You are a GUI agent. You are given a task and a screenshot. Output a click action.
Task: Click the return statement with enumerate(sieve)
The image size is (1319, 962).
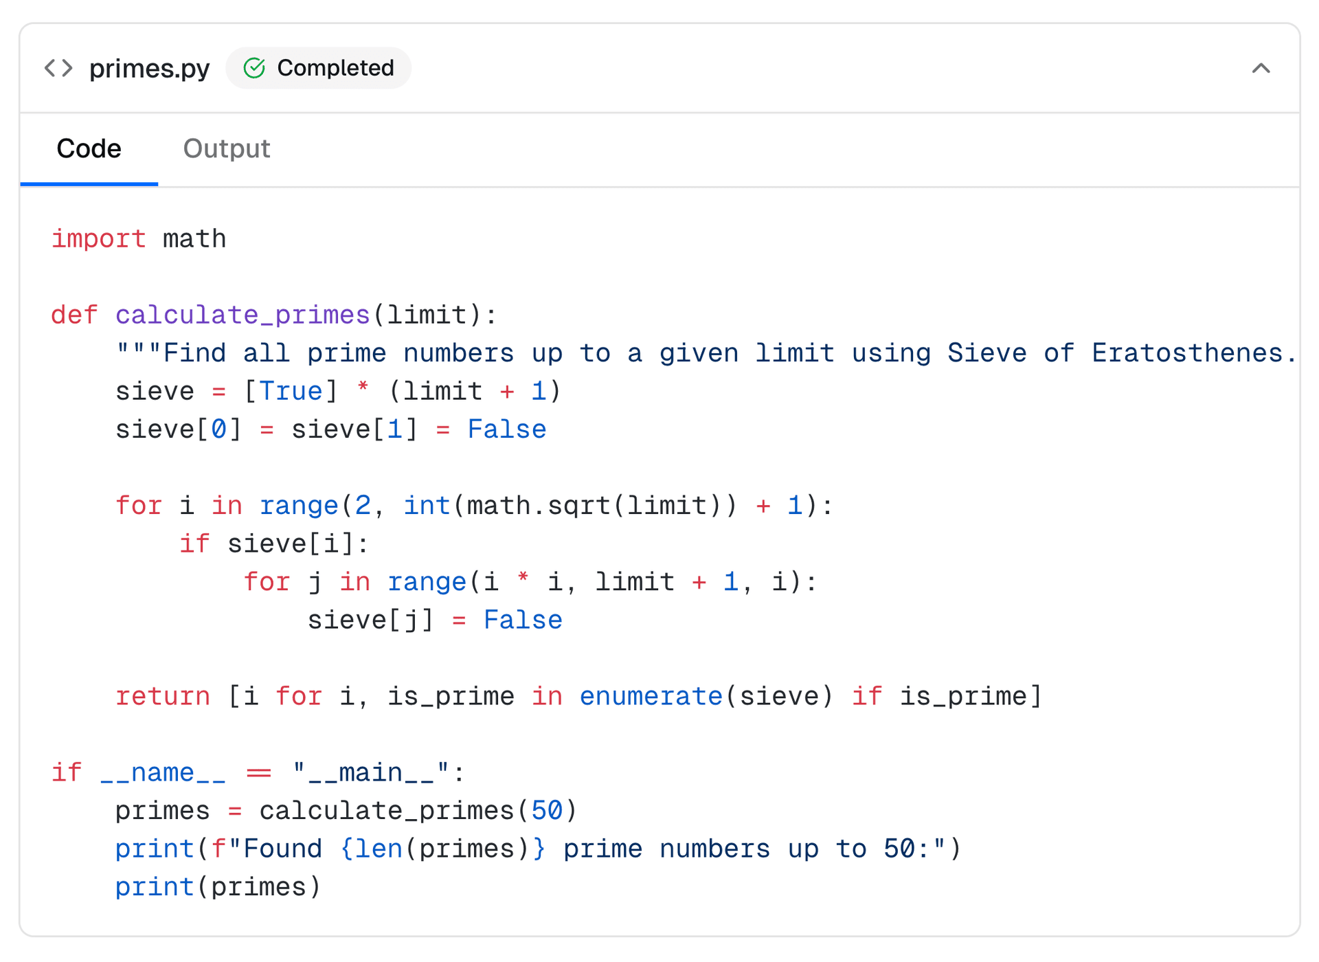pyautogui.click(x=578, y=697)
